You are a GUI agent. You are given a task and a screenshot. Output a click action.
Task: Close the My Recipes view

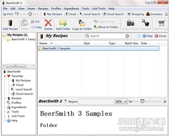(160, 36)
